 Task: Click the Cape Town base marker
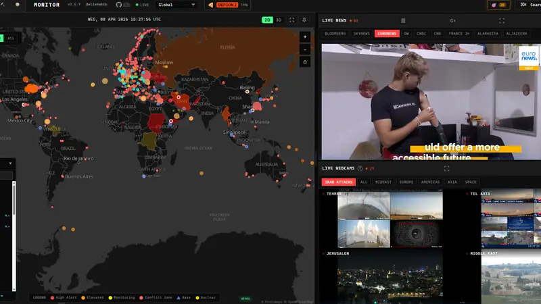pos(144,176)
